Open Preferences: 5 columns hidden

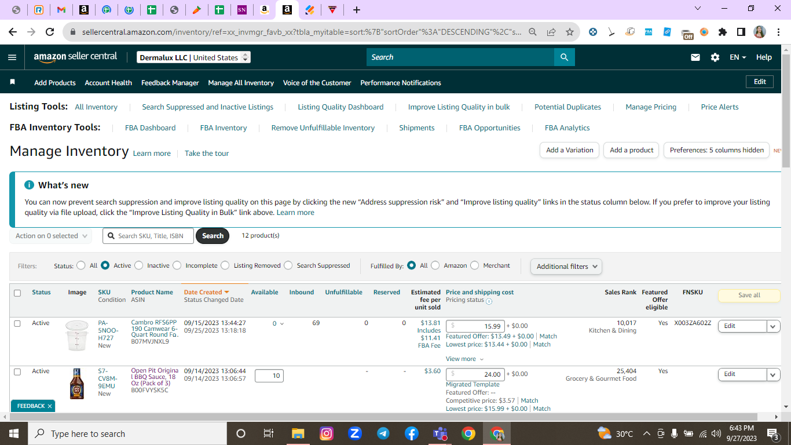pyautogui.click(x=717, y=150)
